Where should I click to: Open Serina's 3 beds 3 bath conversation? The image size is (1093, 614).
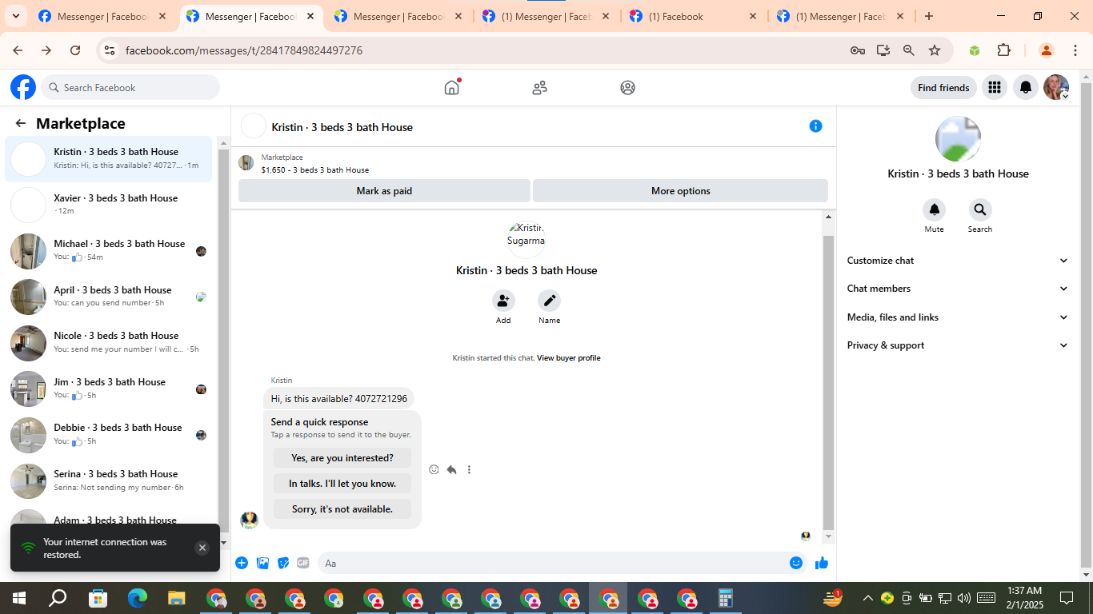pyautogui.click(x=109, y=480)
